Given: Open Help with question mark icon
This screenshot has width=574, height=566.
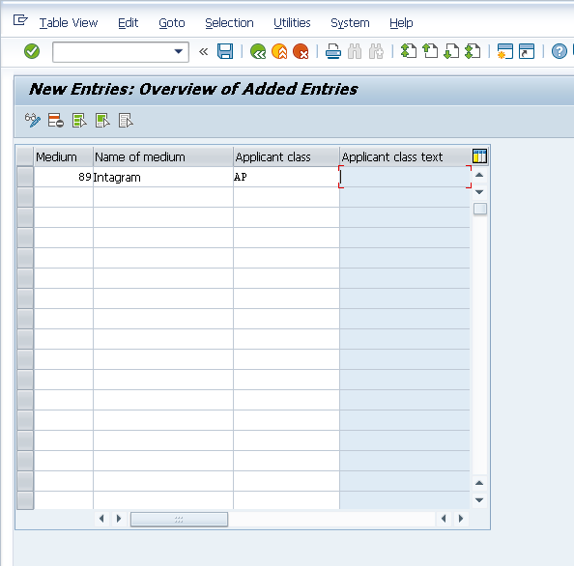Looking at the screenshot, I should tap(559, 51).
